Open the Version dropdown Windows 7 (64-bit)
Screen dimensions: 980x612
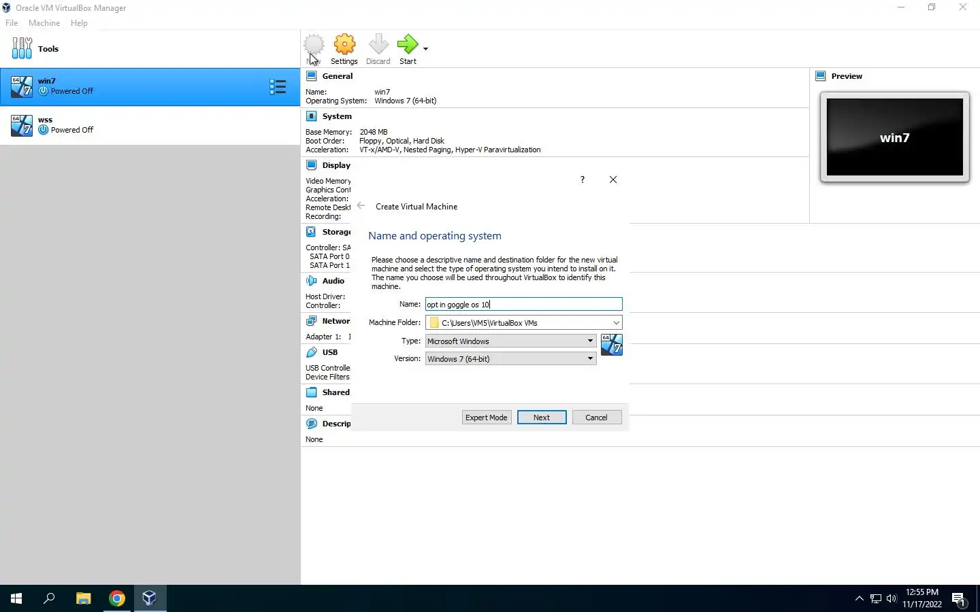pos(511,359)
